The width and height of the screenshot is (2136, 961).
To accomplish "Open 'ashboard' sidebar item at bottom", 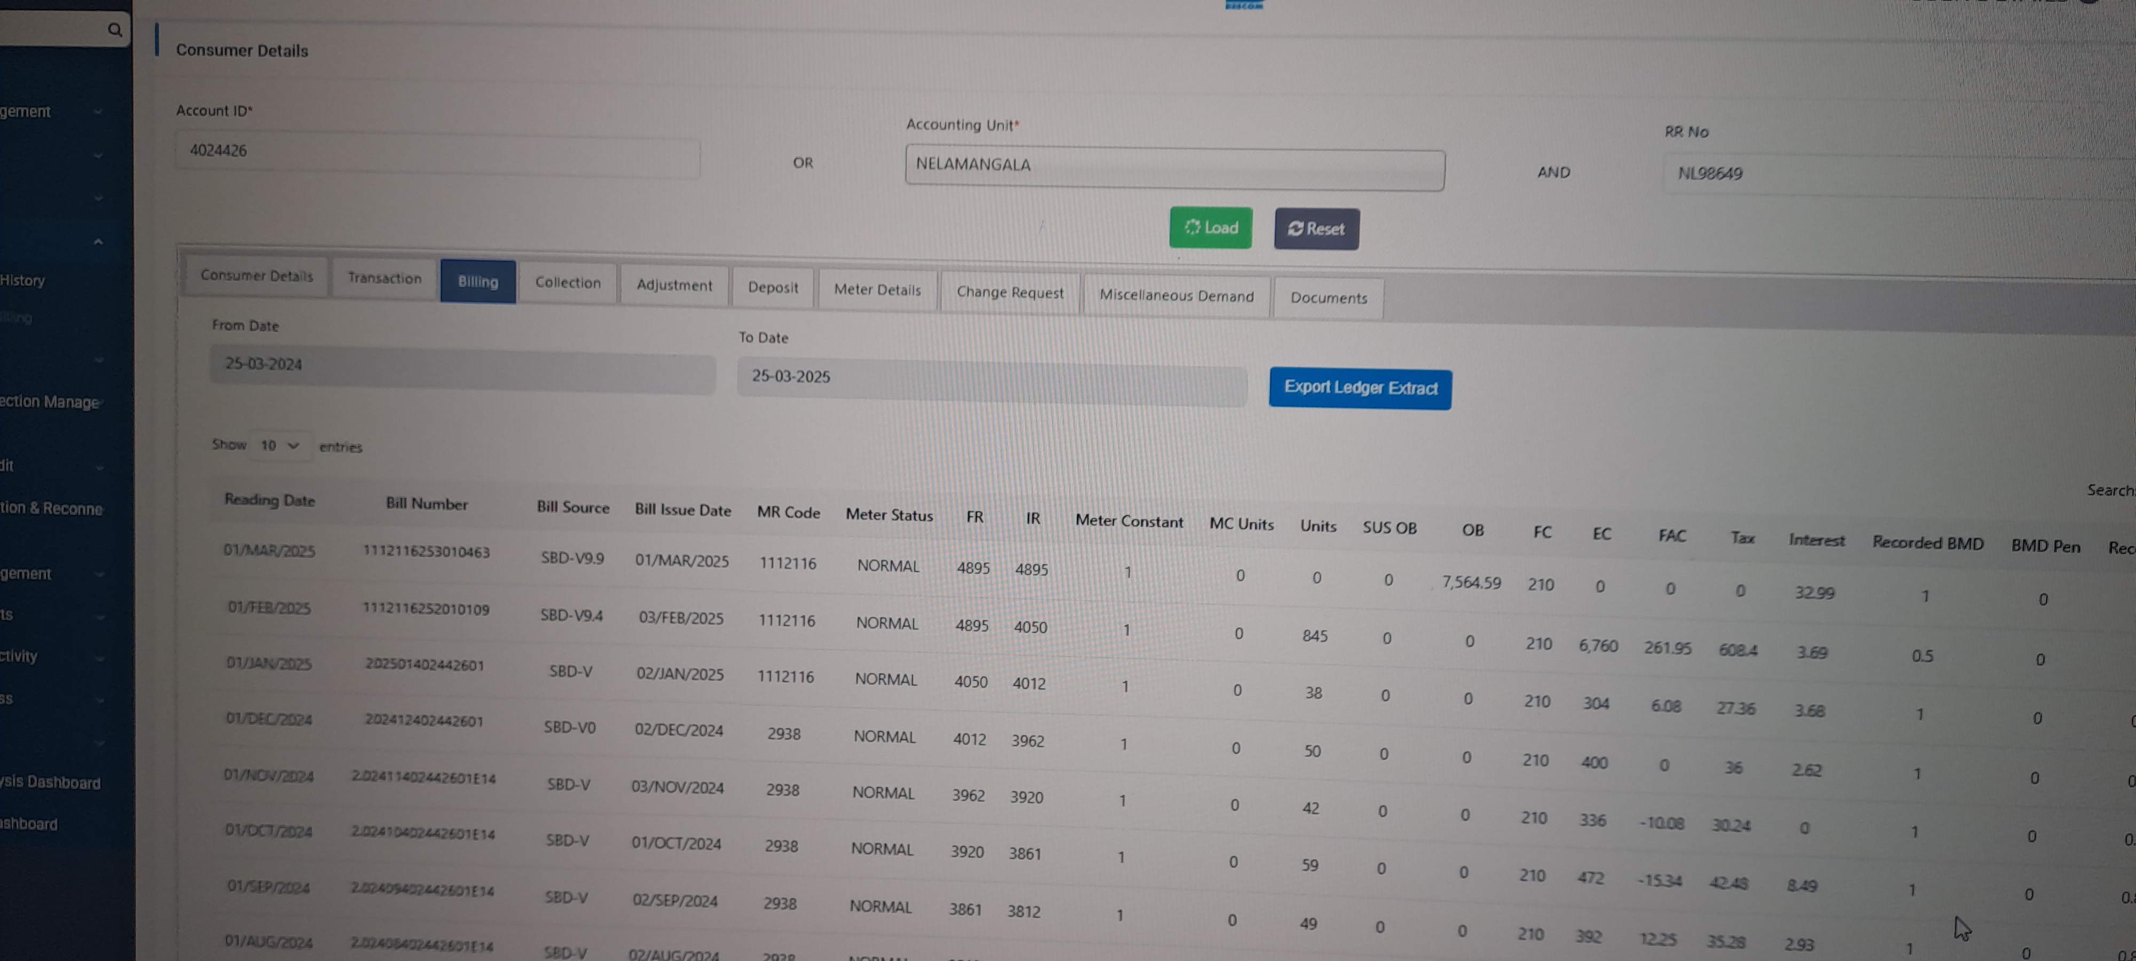I will tap(29, 824).
